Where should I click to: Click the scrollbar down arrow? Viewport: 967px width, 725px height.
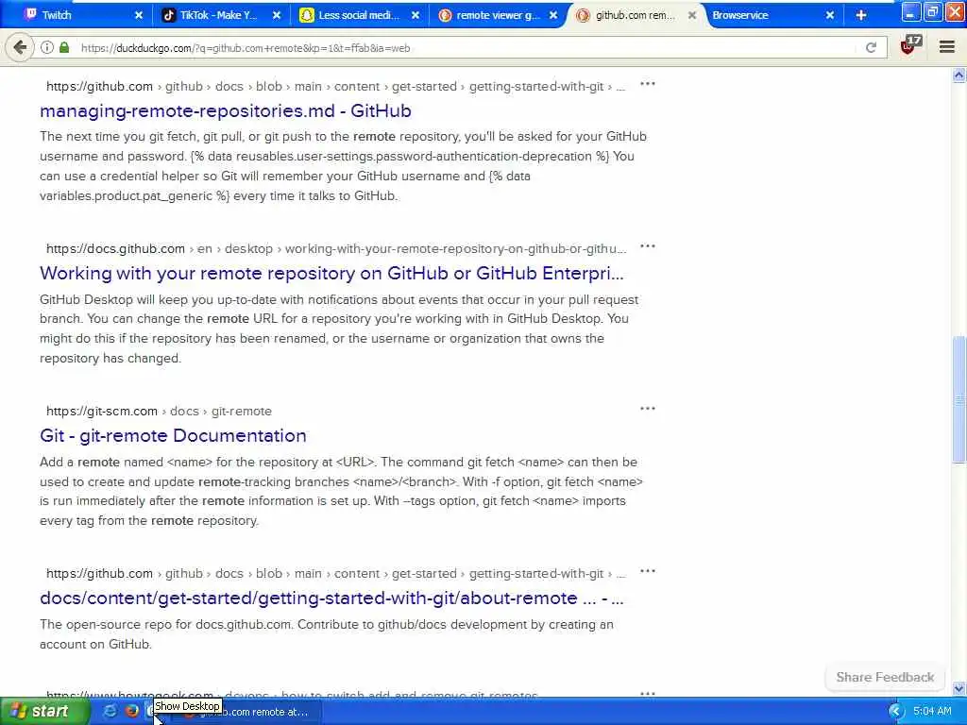click(959, 688)
